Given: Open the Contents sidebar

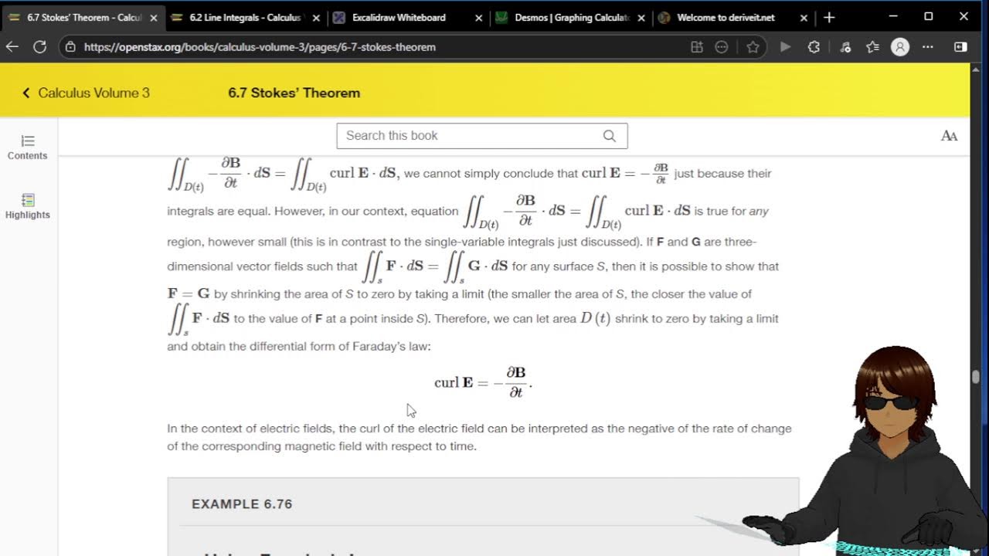Looking at the screenshot, I should [x=27, y=147].
